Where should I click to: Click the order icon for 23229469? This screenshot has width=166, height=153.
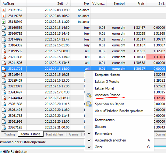[x=4, y=81]
